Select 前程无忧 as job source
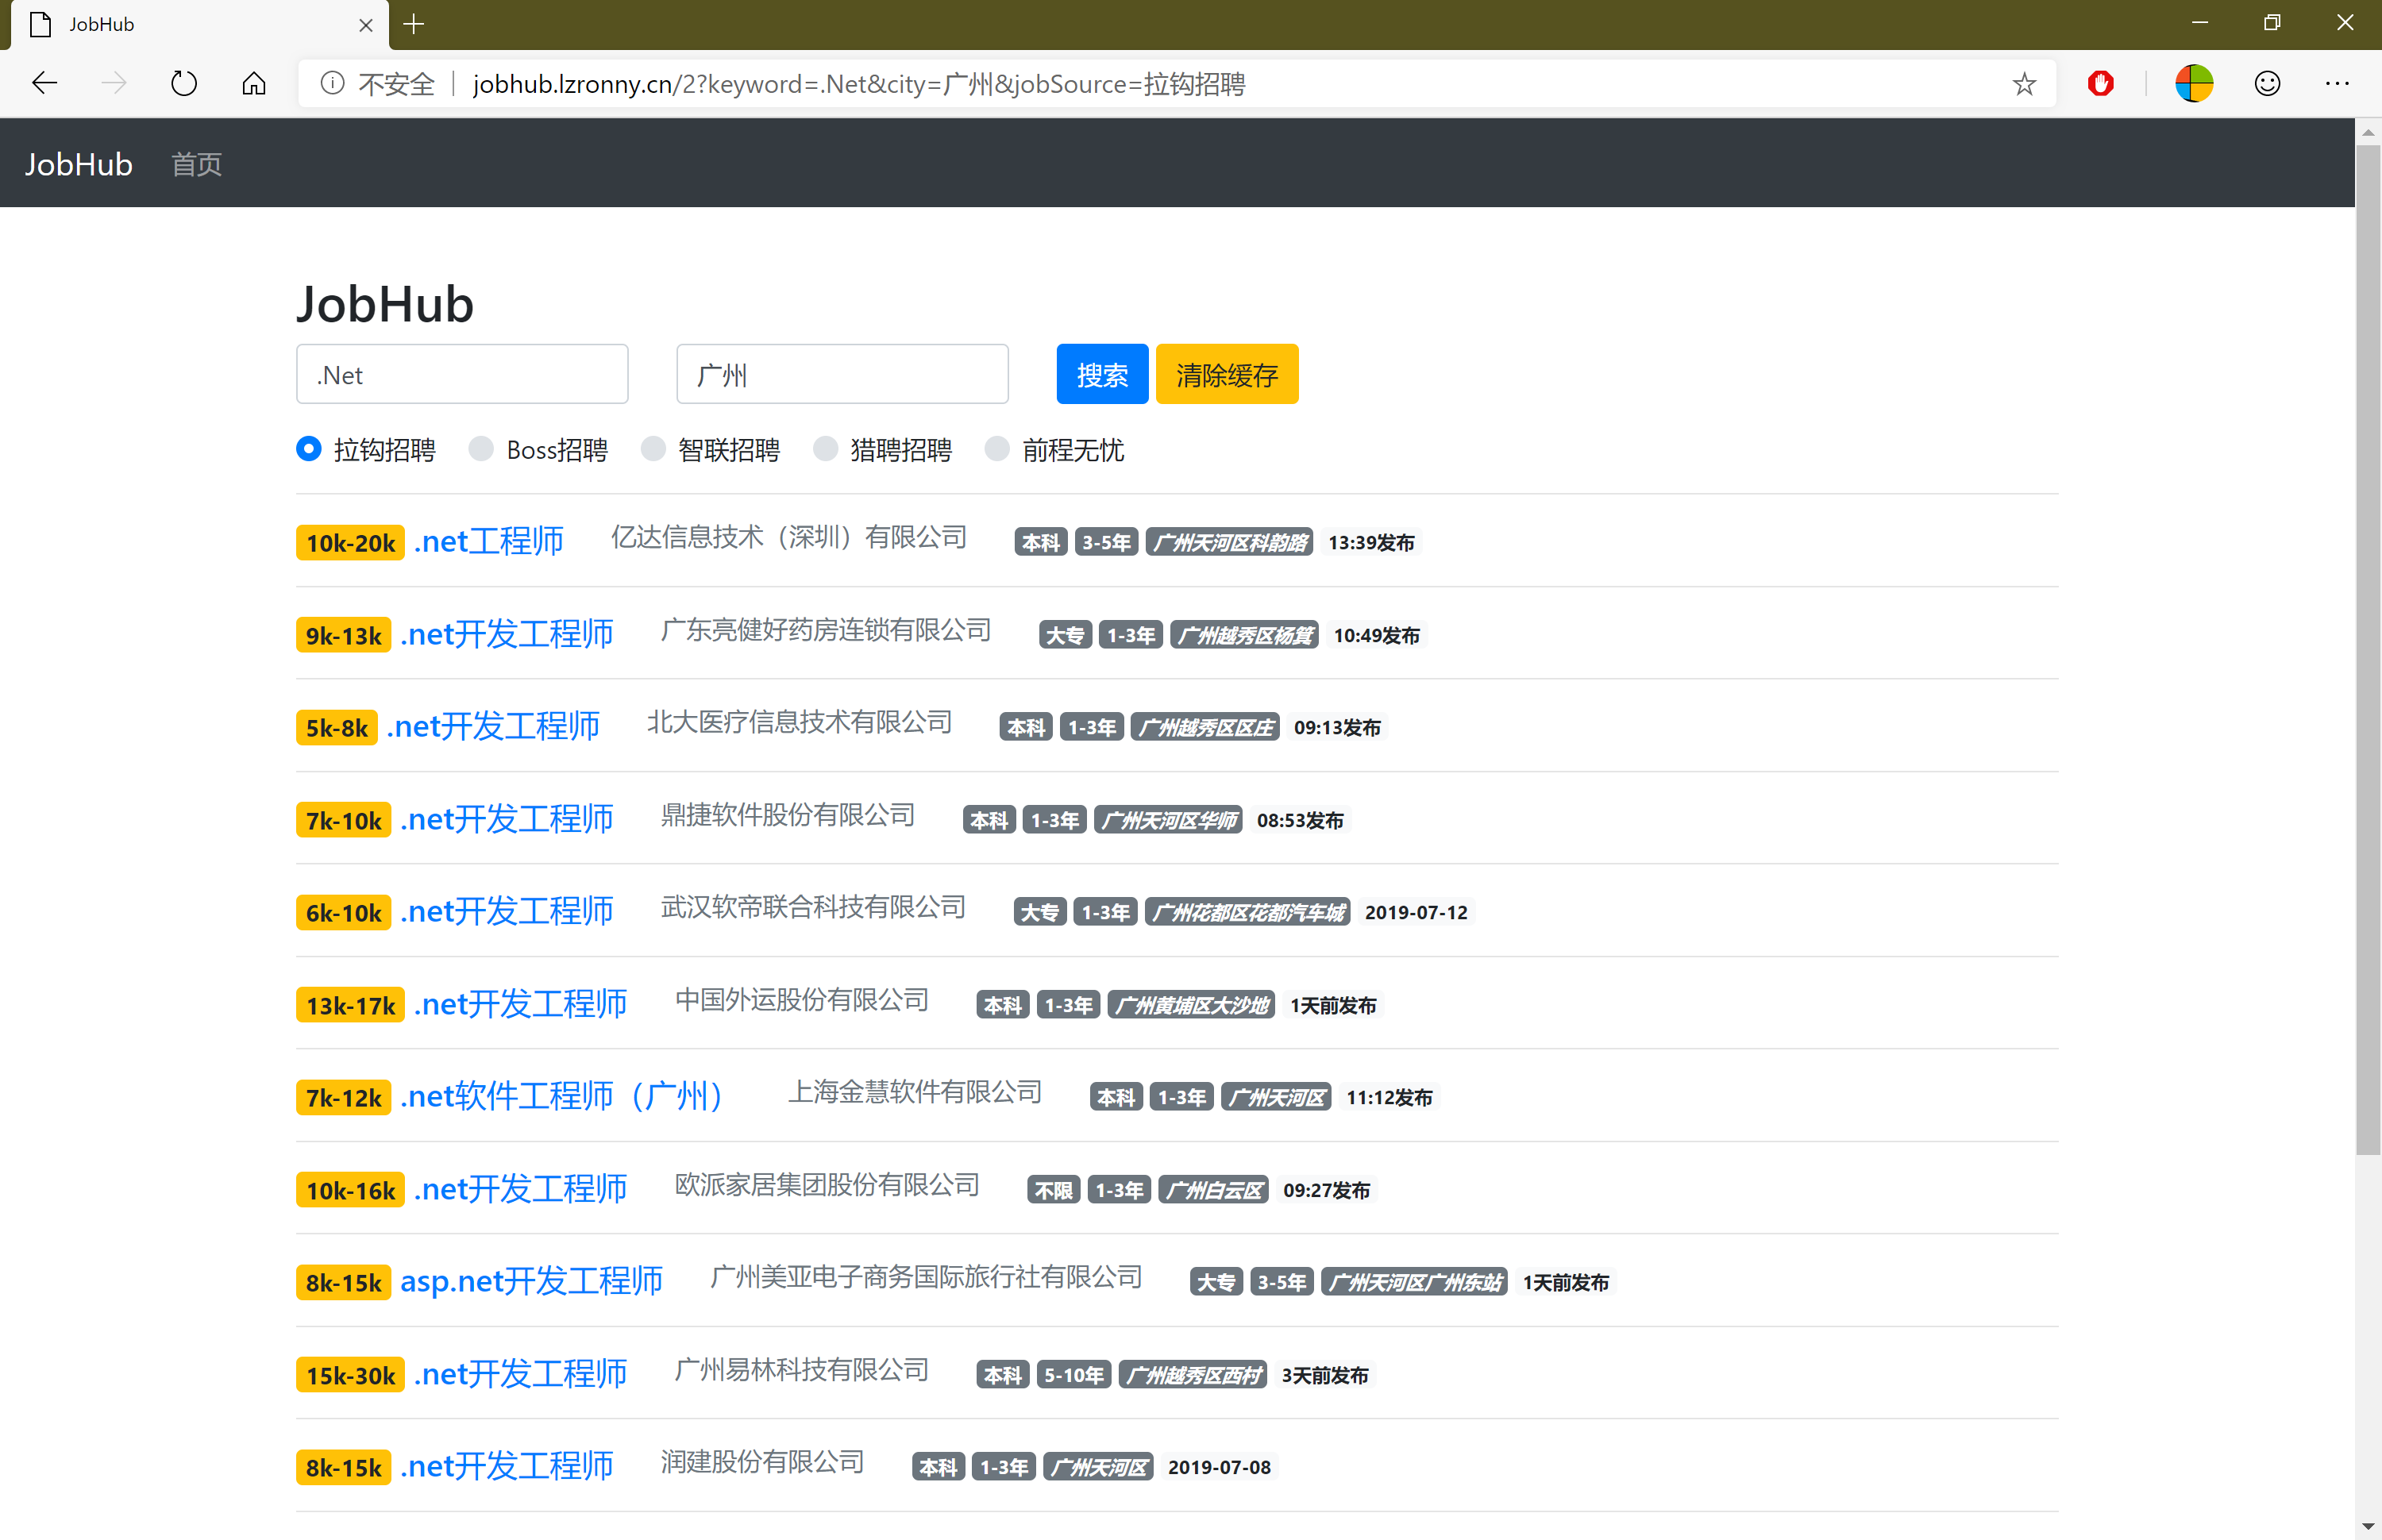 click(x=998, y=449)
